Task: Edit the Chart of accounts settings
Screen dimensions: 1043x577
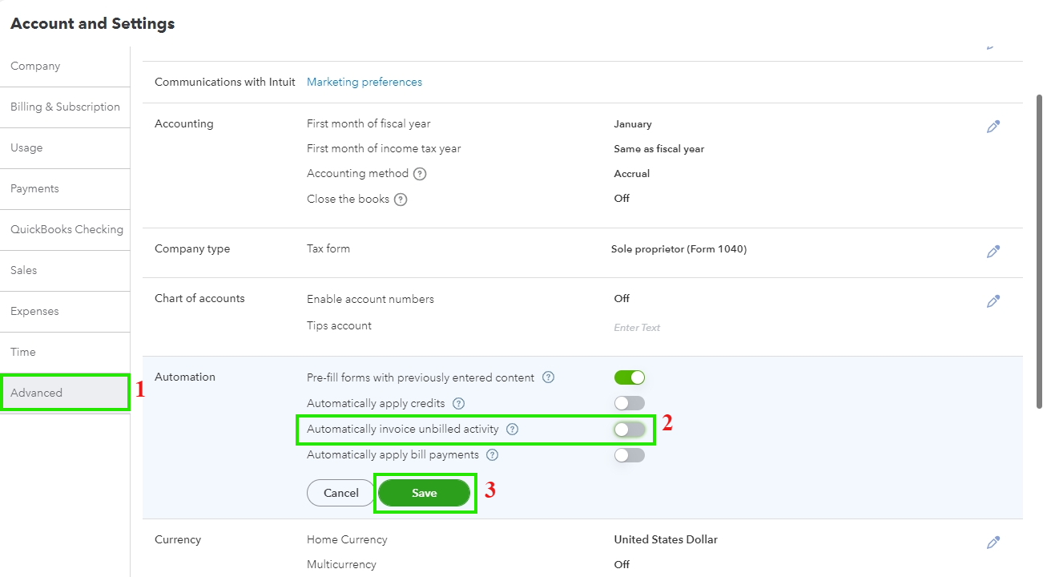Action: coord(993,301)
